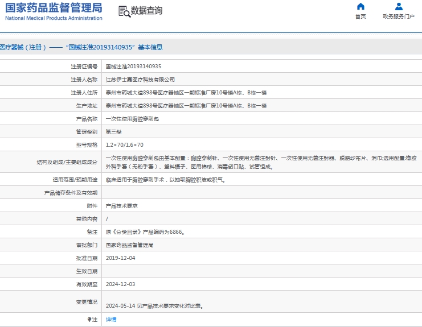Viewport: 422px width, 327px height.
Task: Click the 注册人住所 row label
Action: 84,93
